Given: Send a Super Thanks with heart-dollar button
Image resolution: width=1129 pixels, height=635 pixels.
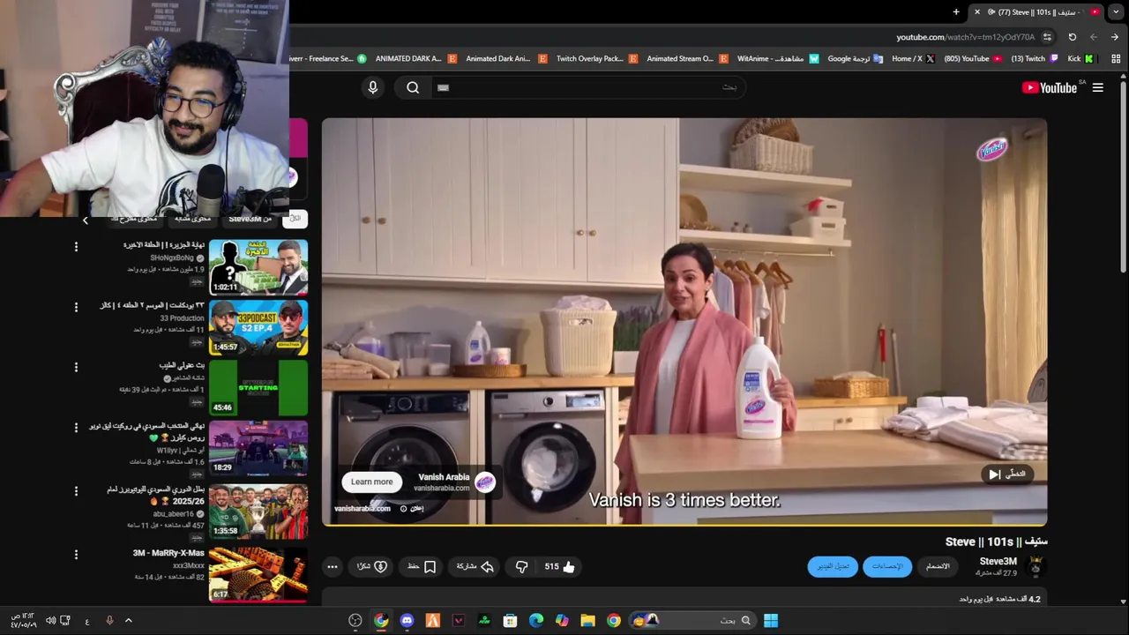Looking at the screenshot, I should click(x=371, y=566).
